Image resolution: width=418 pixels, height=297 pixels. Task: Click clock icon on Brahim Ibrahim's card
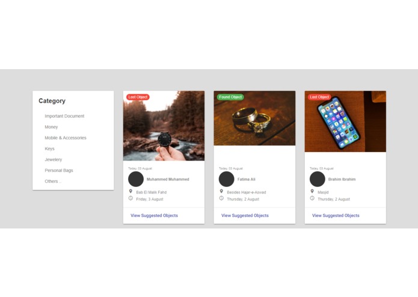pos(312,198)
